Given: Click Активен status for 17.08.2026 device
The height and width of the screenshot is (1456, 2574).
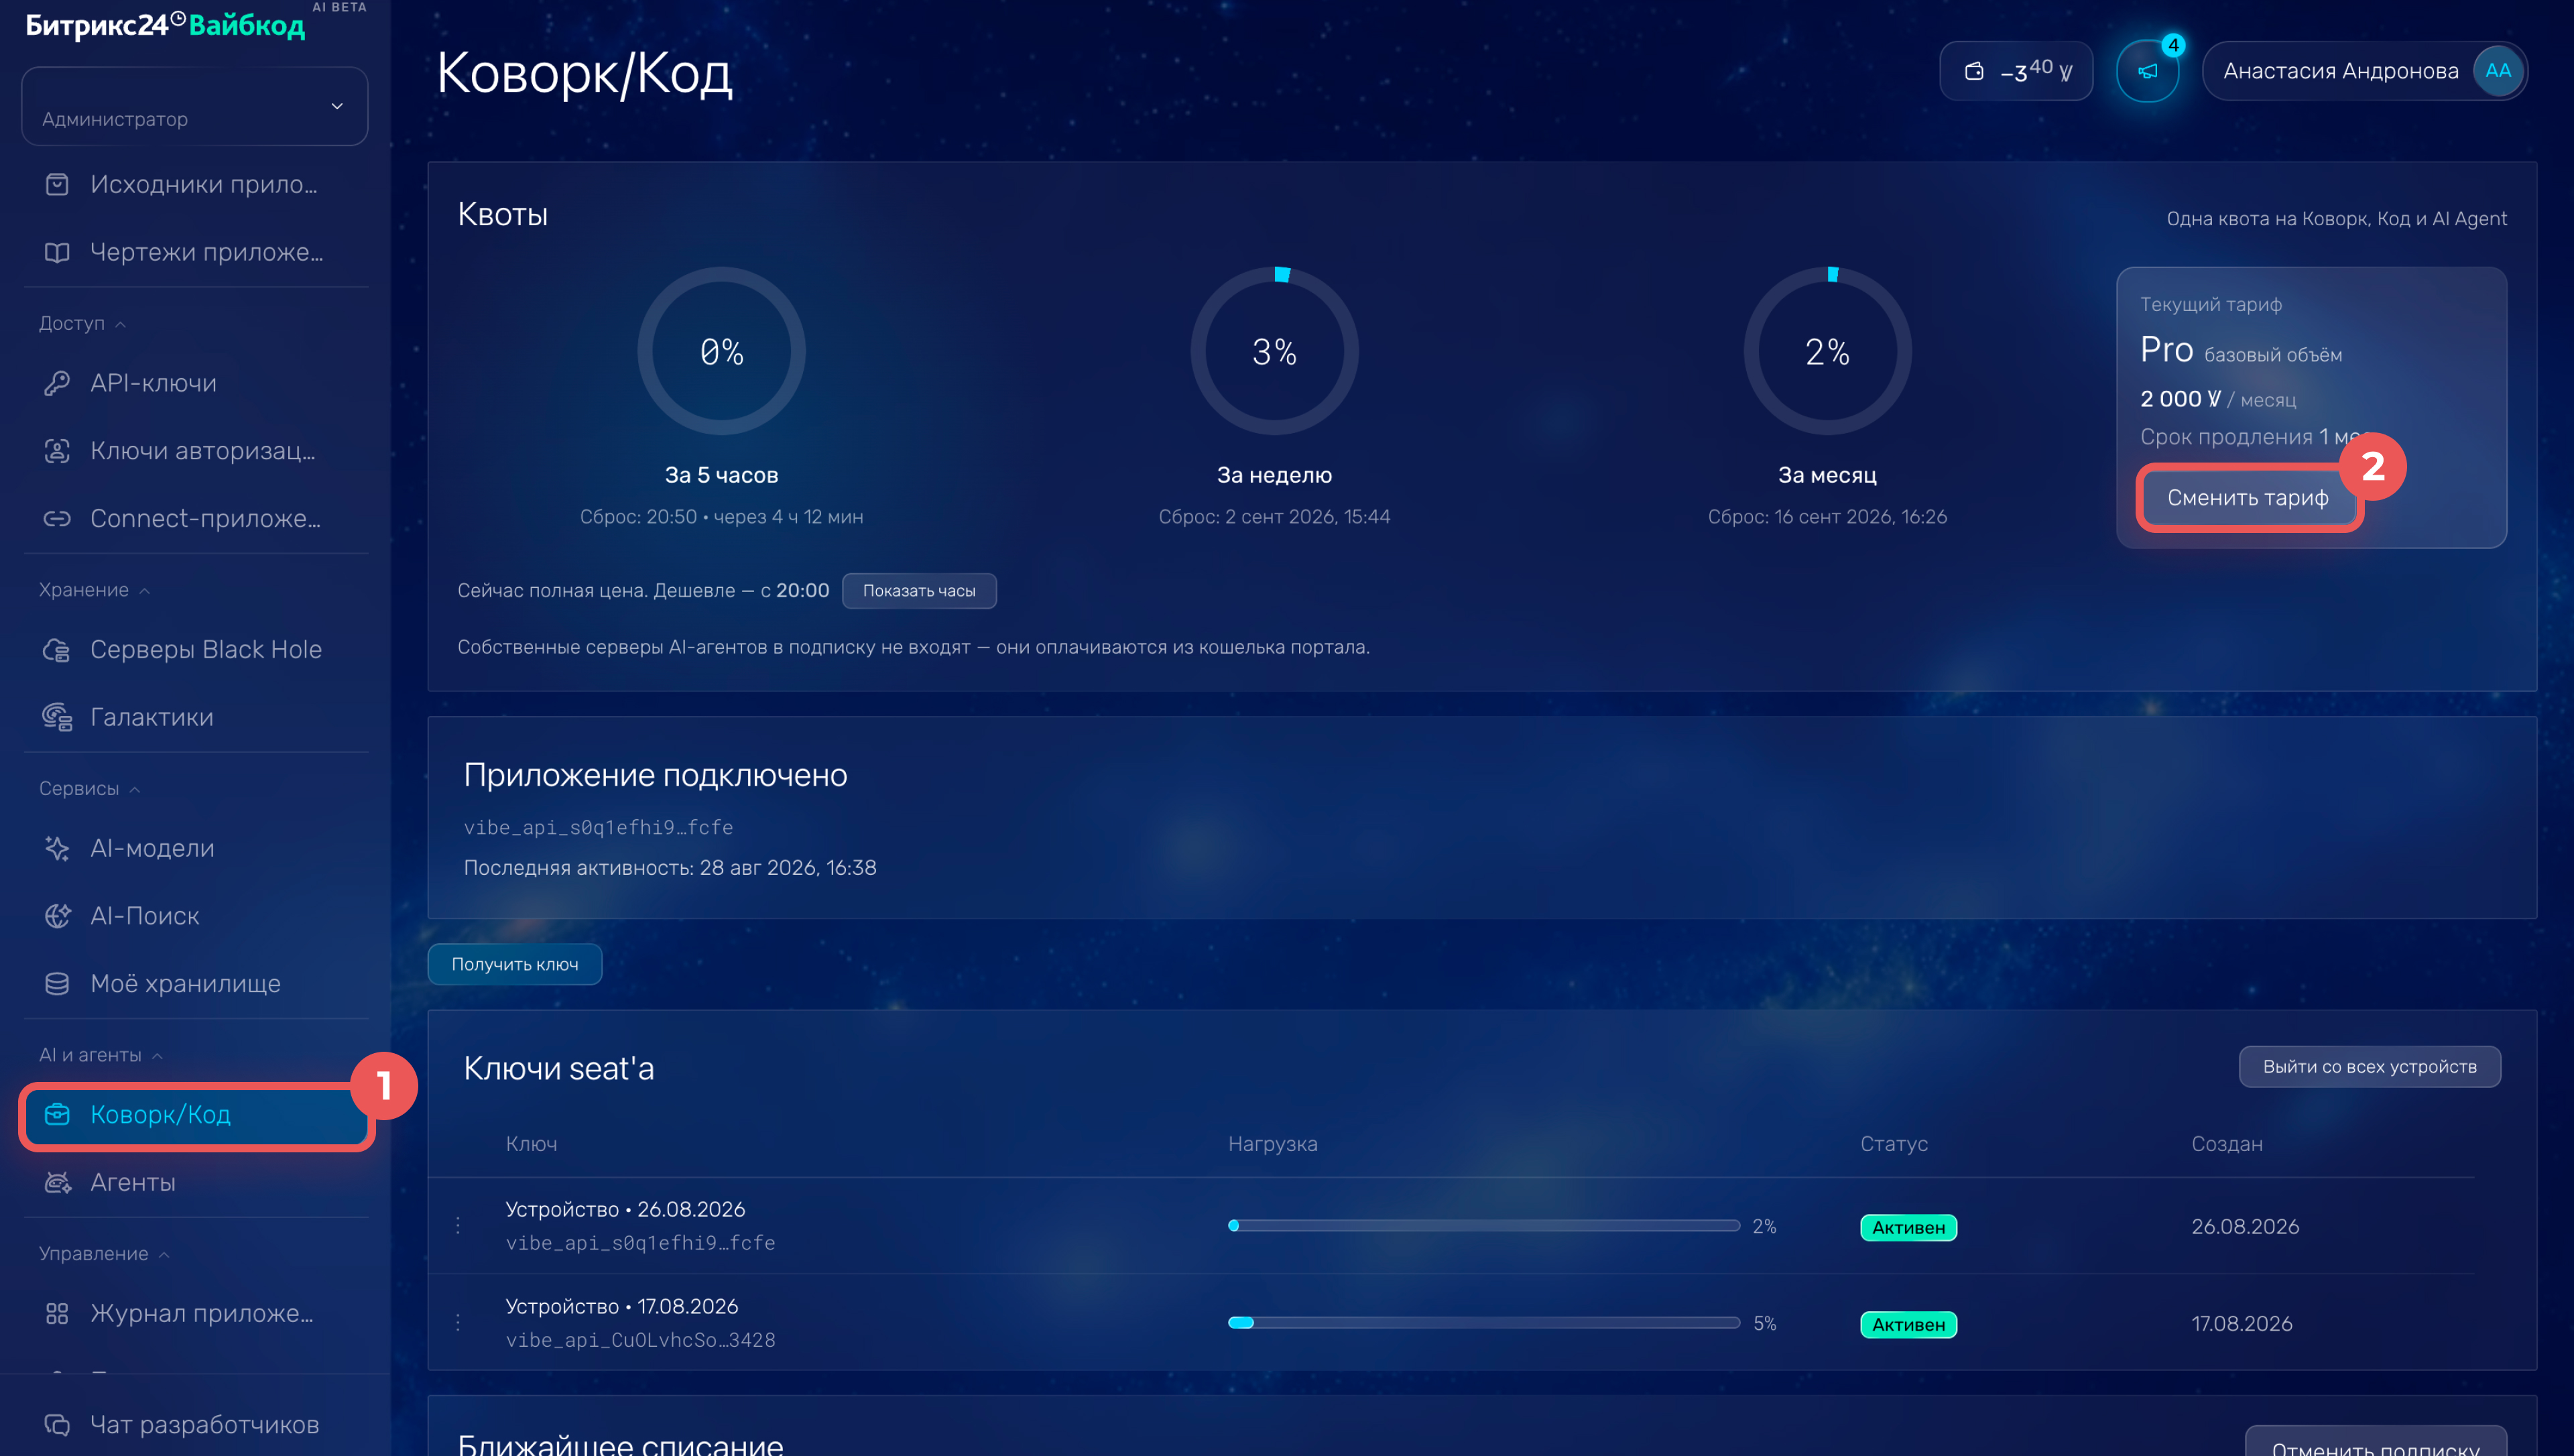Looking at the screenshot, I should tap(1908, 1324).
